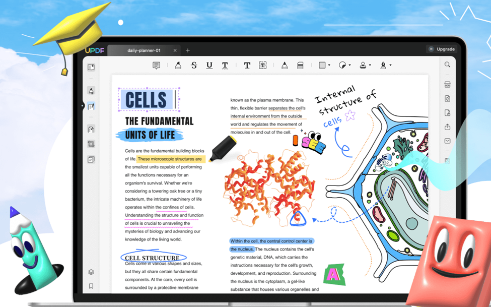
Task: Run OCR from right sidebar
Action: (448, 84)
